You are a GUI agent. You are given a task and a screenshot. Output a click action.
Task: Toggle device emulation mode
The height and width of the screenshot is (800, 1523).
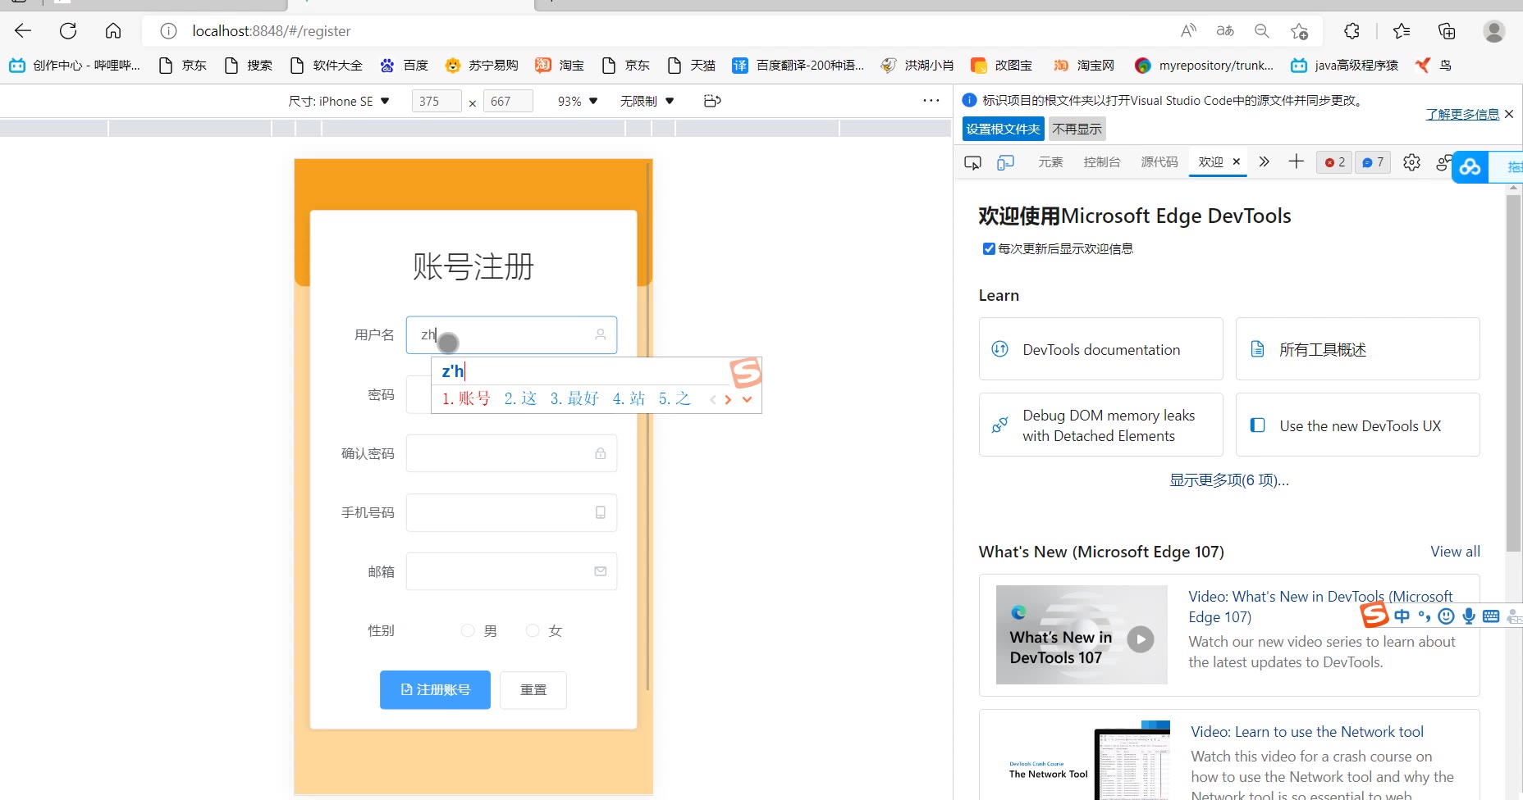click(1005, 162)
